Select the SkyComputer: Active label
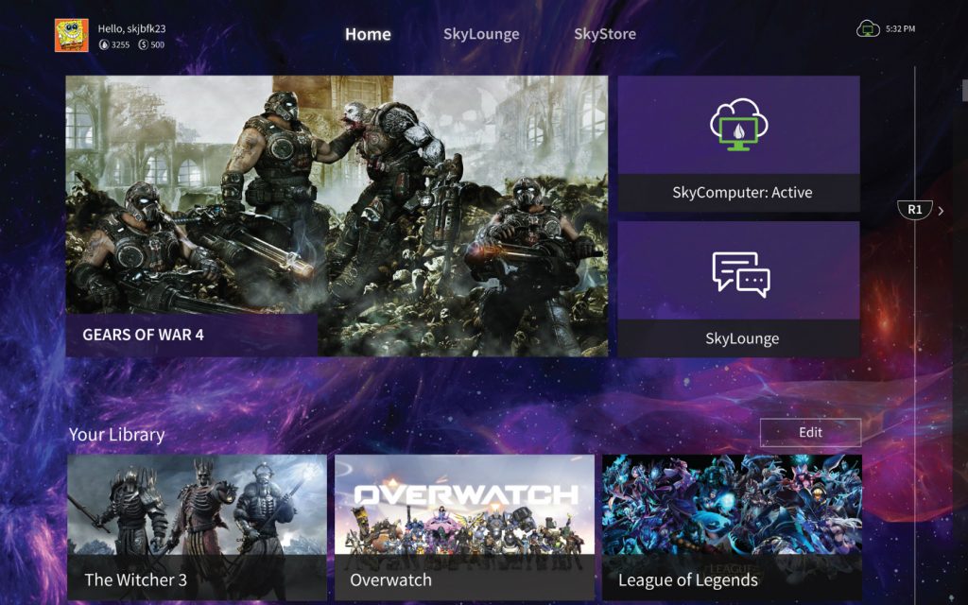 pyautogui.click(x=741, y=193)
